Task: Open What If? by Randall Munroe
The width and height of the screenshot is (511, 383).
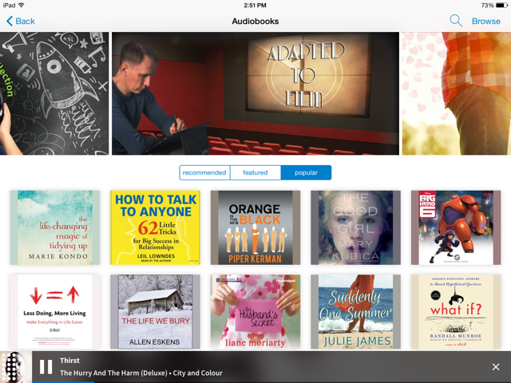Action: (456, 312)
